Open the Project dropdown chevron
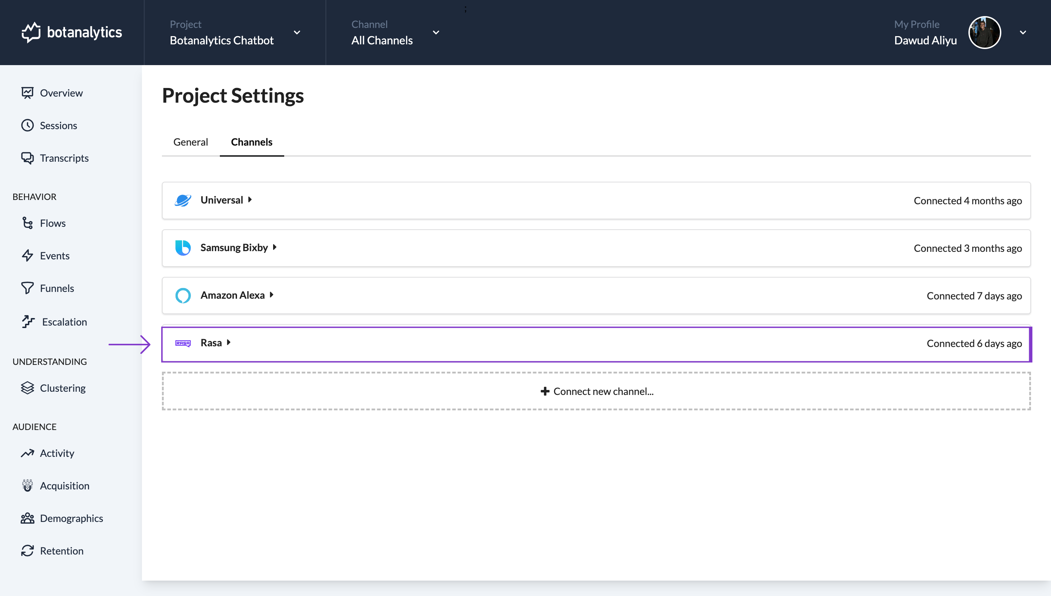This screenshot has width=1051, height=596. point(297,32)
